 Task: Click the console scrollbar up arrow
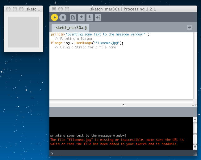point(195,120)
